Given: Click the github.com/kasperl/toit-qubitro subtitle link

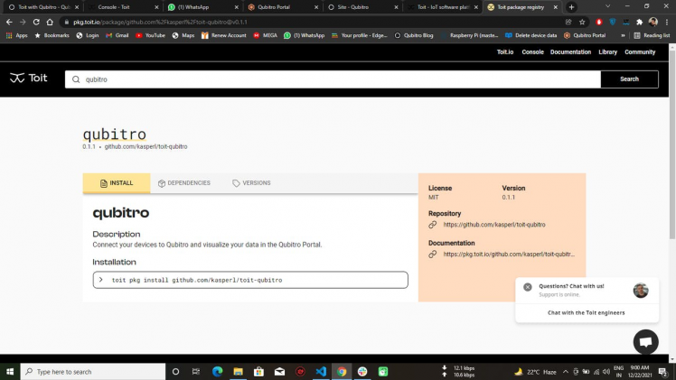Looking at the screenshot, I should [146, 147].
